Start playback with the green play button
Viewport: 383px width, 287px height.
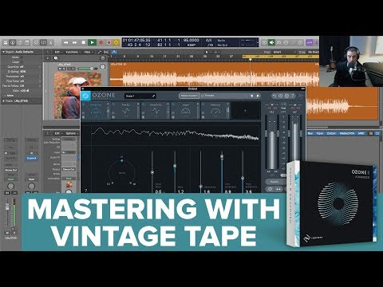click(92, 42)
